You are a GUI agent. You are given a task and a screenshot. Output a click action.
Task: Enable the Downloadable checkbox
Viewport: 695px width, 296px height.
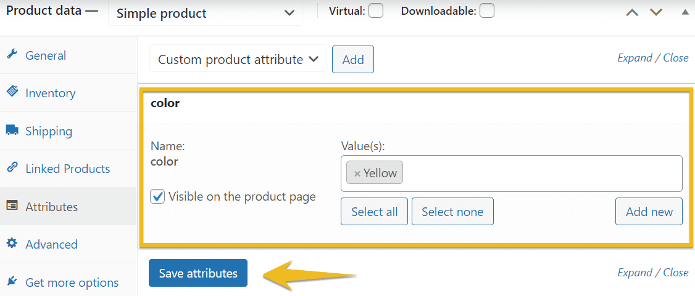tap(486, 10)
